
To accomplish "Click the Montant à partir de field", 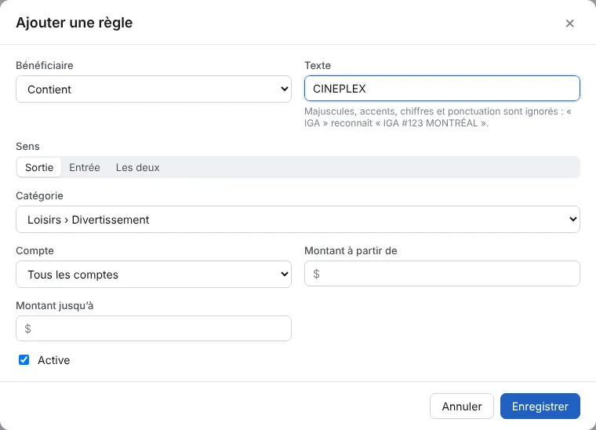I will tap(442, 273).
